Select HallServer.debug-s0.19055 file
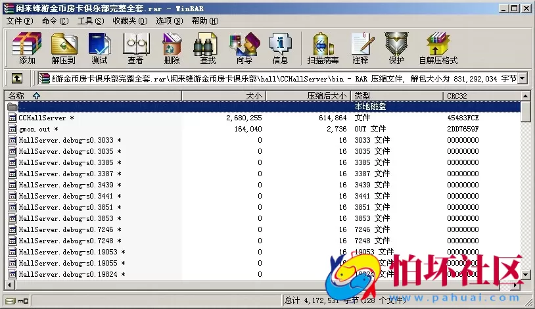This screenshot has height=309, width=535. 72,263
